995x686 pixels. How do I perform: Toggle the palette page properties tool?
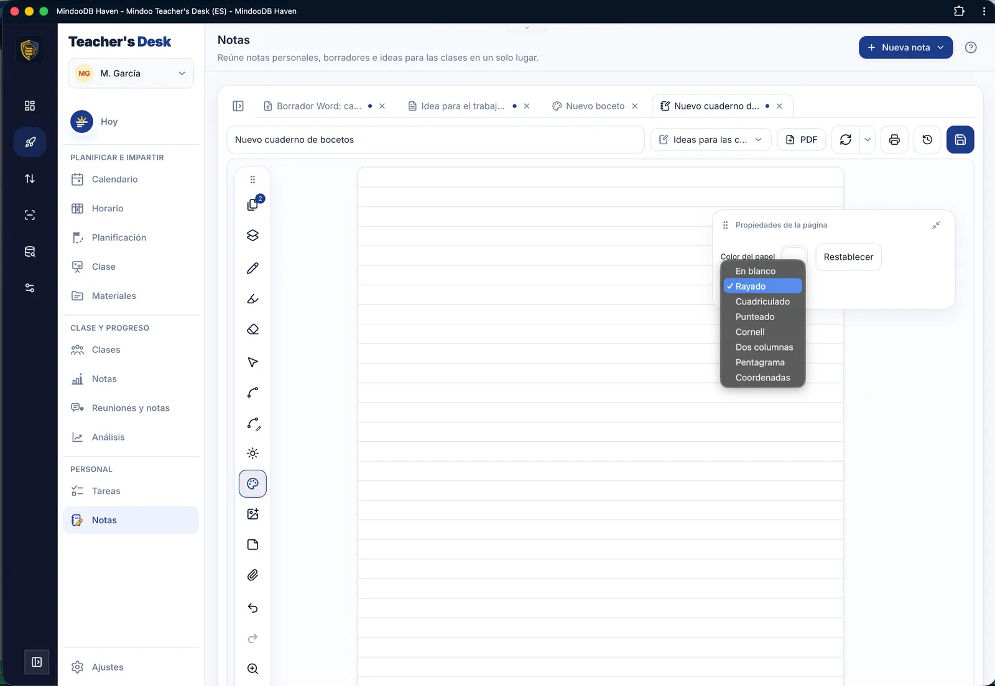coord(252,483)
